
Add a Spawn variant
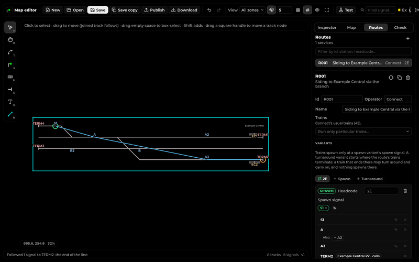[342, 179]
